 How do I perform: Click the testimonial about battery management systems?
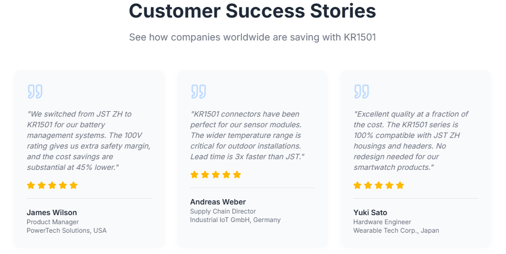pyautogui.click(x=88, y=141)
